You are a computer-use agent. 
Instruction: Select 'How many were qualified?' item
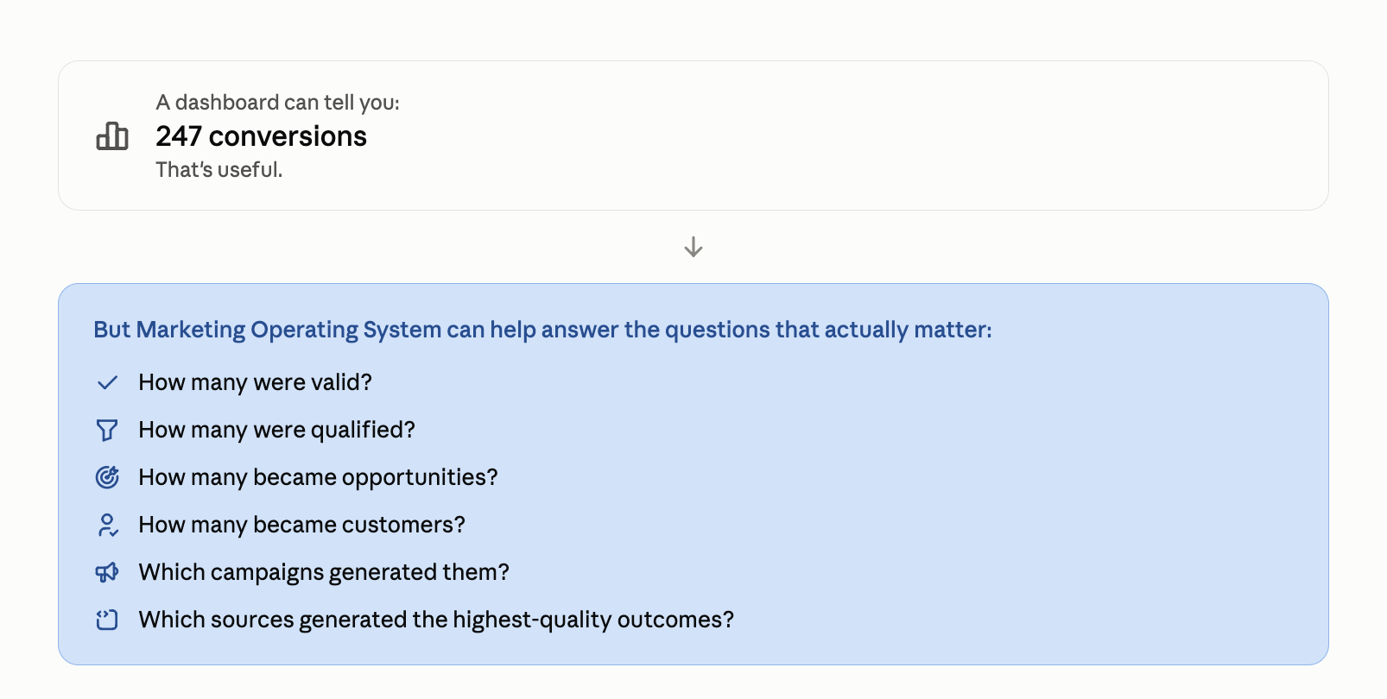pyautogui.click(x=276, y=430)
